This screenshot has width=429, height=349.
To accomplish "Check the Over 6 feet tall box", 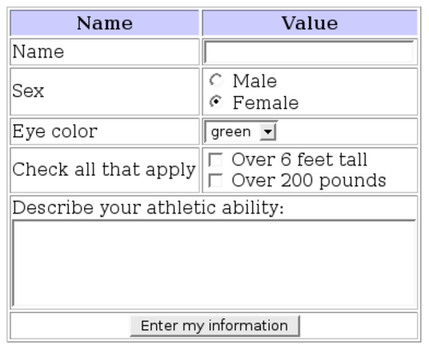I will [215, 159].
